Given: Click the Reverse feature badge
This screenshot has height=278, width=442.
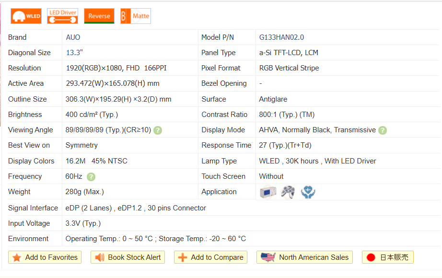Looking at the screenshot, I should tap(99, 16).
